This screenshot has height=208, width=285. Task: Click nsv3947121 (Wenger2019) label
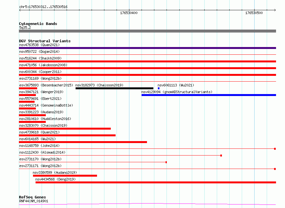41,92
